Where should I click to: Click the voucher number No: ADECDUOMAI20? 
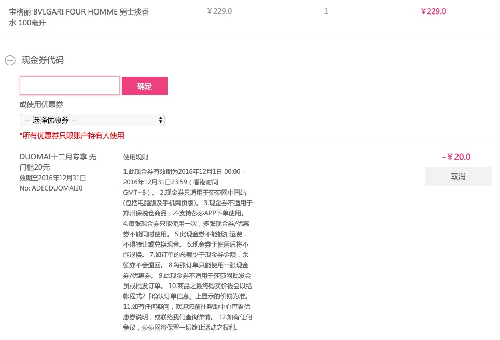tap(51, 188)
